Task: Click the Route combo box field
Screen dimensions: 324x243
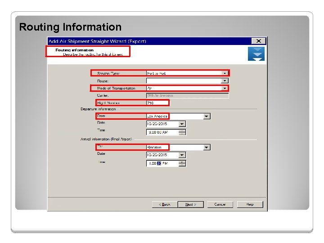Action: point(187,81)
